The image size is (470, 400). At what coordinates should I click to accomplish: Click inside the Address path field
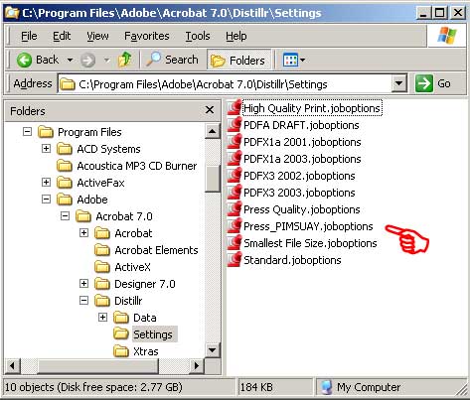(225, 84)
